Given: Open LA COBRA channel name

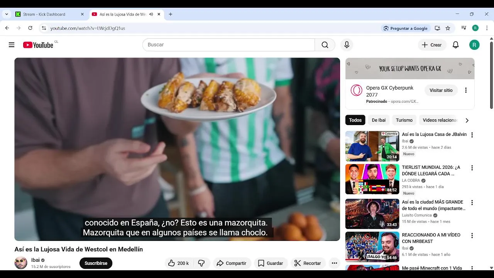Looking at the screenshot, I should click(x=411, y=180).
